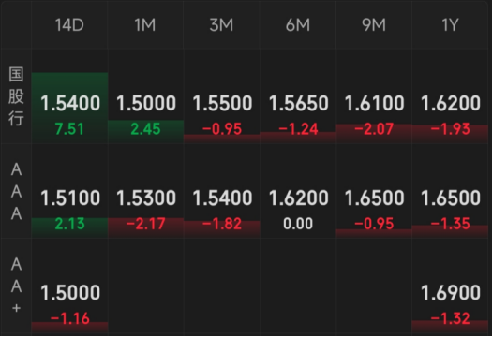Select the 1Y column header

(450, 24)
